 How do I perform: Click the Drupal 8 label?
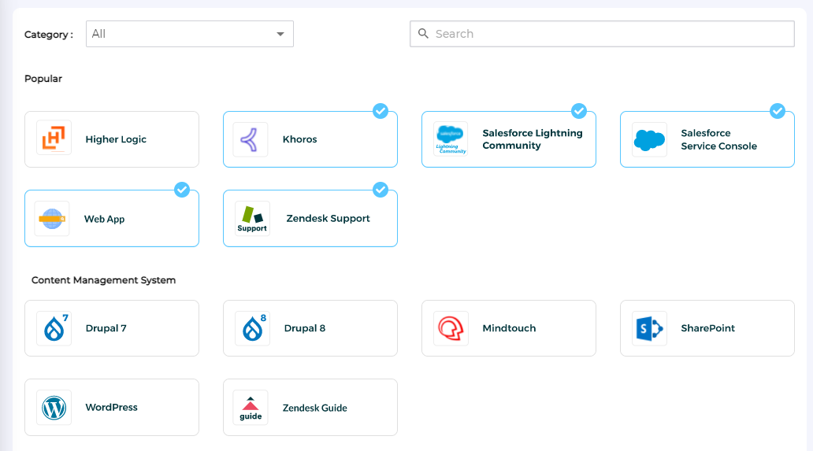click(x=305, y=328)
